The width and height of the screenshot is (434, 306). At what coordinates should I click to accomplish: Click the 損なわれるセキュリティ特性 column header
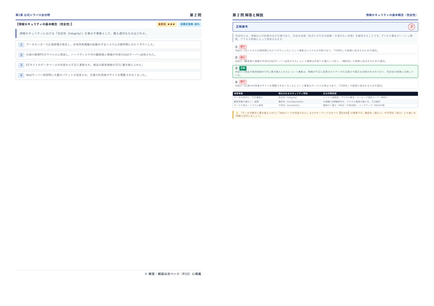(x=293, y=94)
